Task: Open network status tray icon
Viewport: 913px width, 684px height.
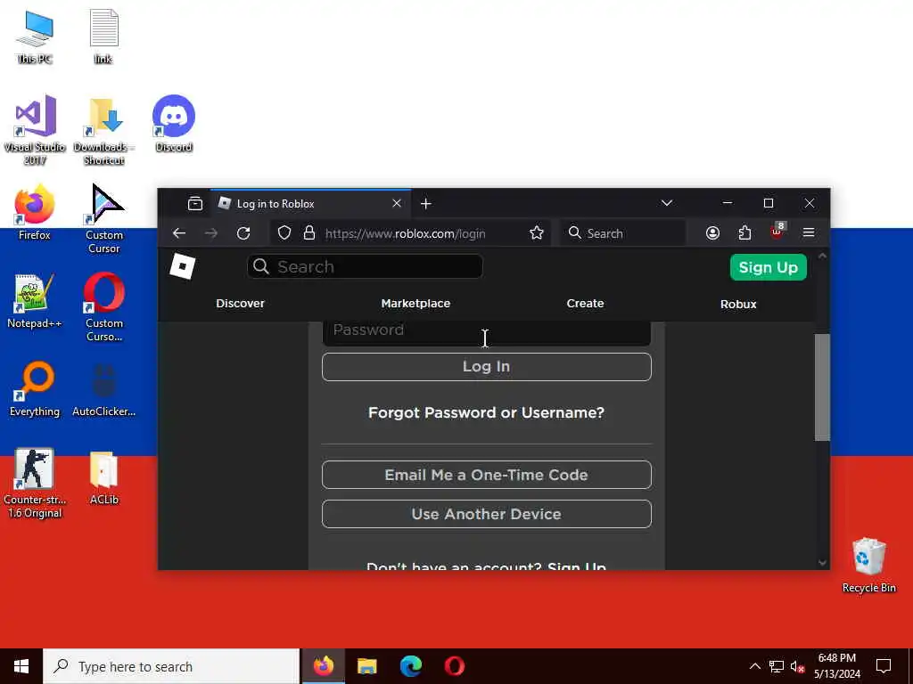Action: [777, 666]
